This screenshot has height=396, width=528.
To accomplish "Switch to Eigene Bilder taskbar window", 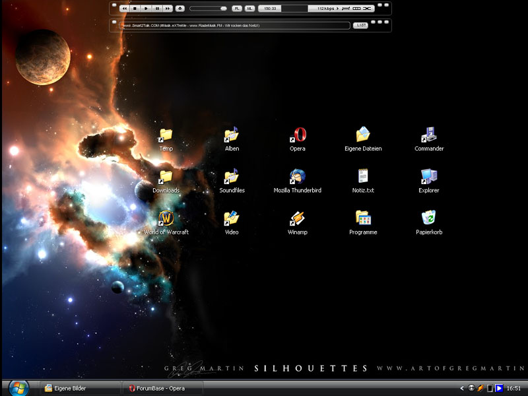I will pyautogui.click(x=80, y=388).
